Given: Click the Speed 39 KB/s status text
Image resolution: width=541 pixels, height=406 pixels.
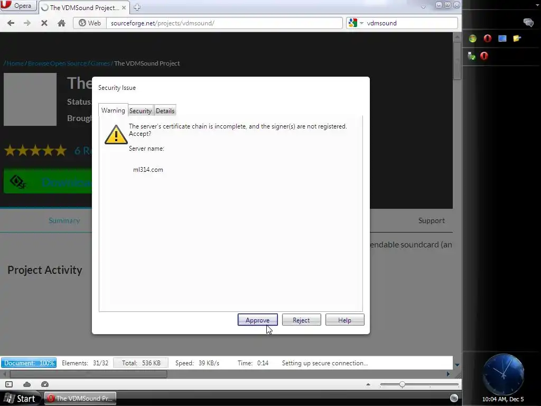Looking at the screenshot, I should (x=197, y=363).
